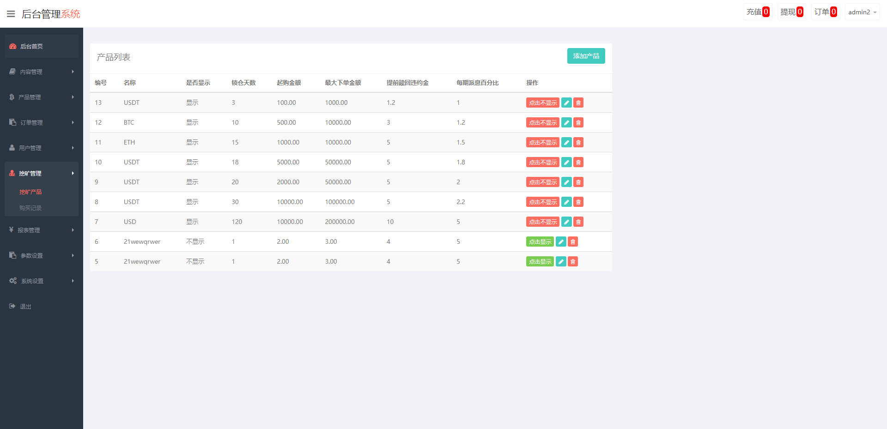Click edit pencil icon for product 13
This screenshot has height=429, width=887.
(x=566, y=103)
